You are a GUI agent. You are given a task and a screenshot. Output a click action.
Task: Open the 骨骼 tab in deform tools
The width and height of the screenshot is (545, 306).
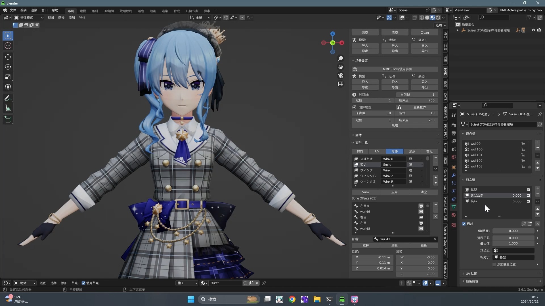[394, 151]
